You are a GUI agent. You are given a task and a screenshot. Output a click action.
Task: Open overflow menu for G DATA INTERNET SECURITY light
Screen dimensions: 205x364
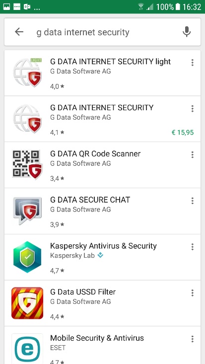coord(192,63)
